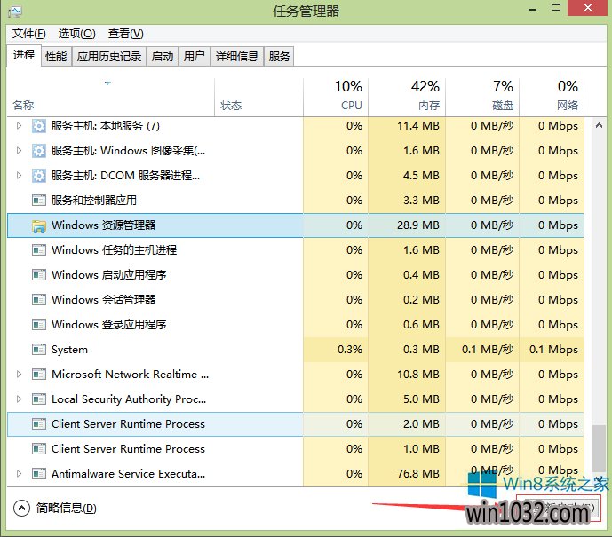Switch to the 性能 tab

tap(56, 57)
